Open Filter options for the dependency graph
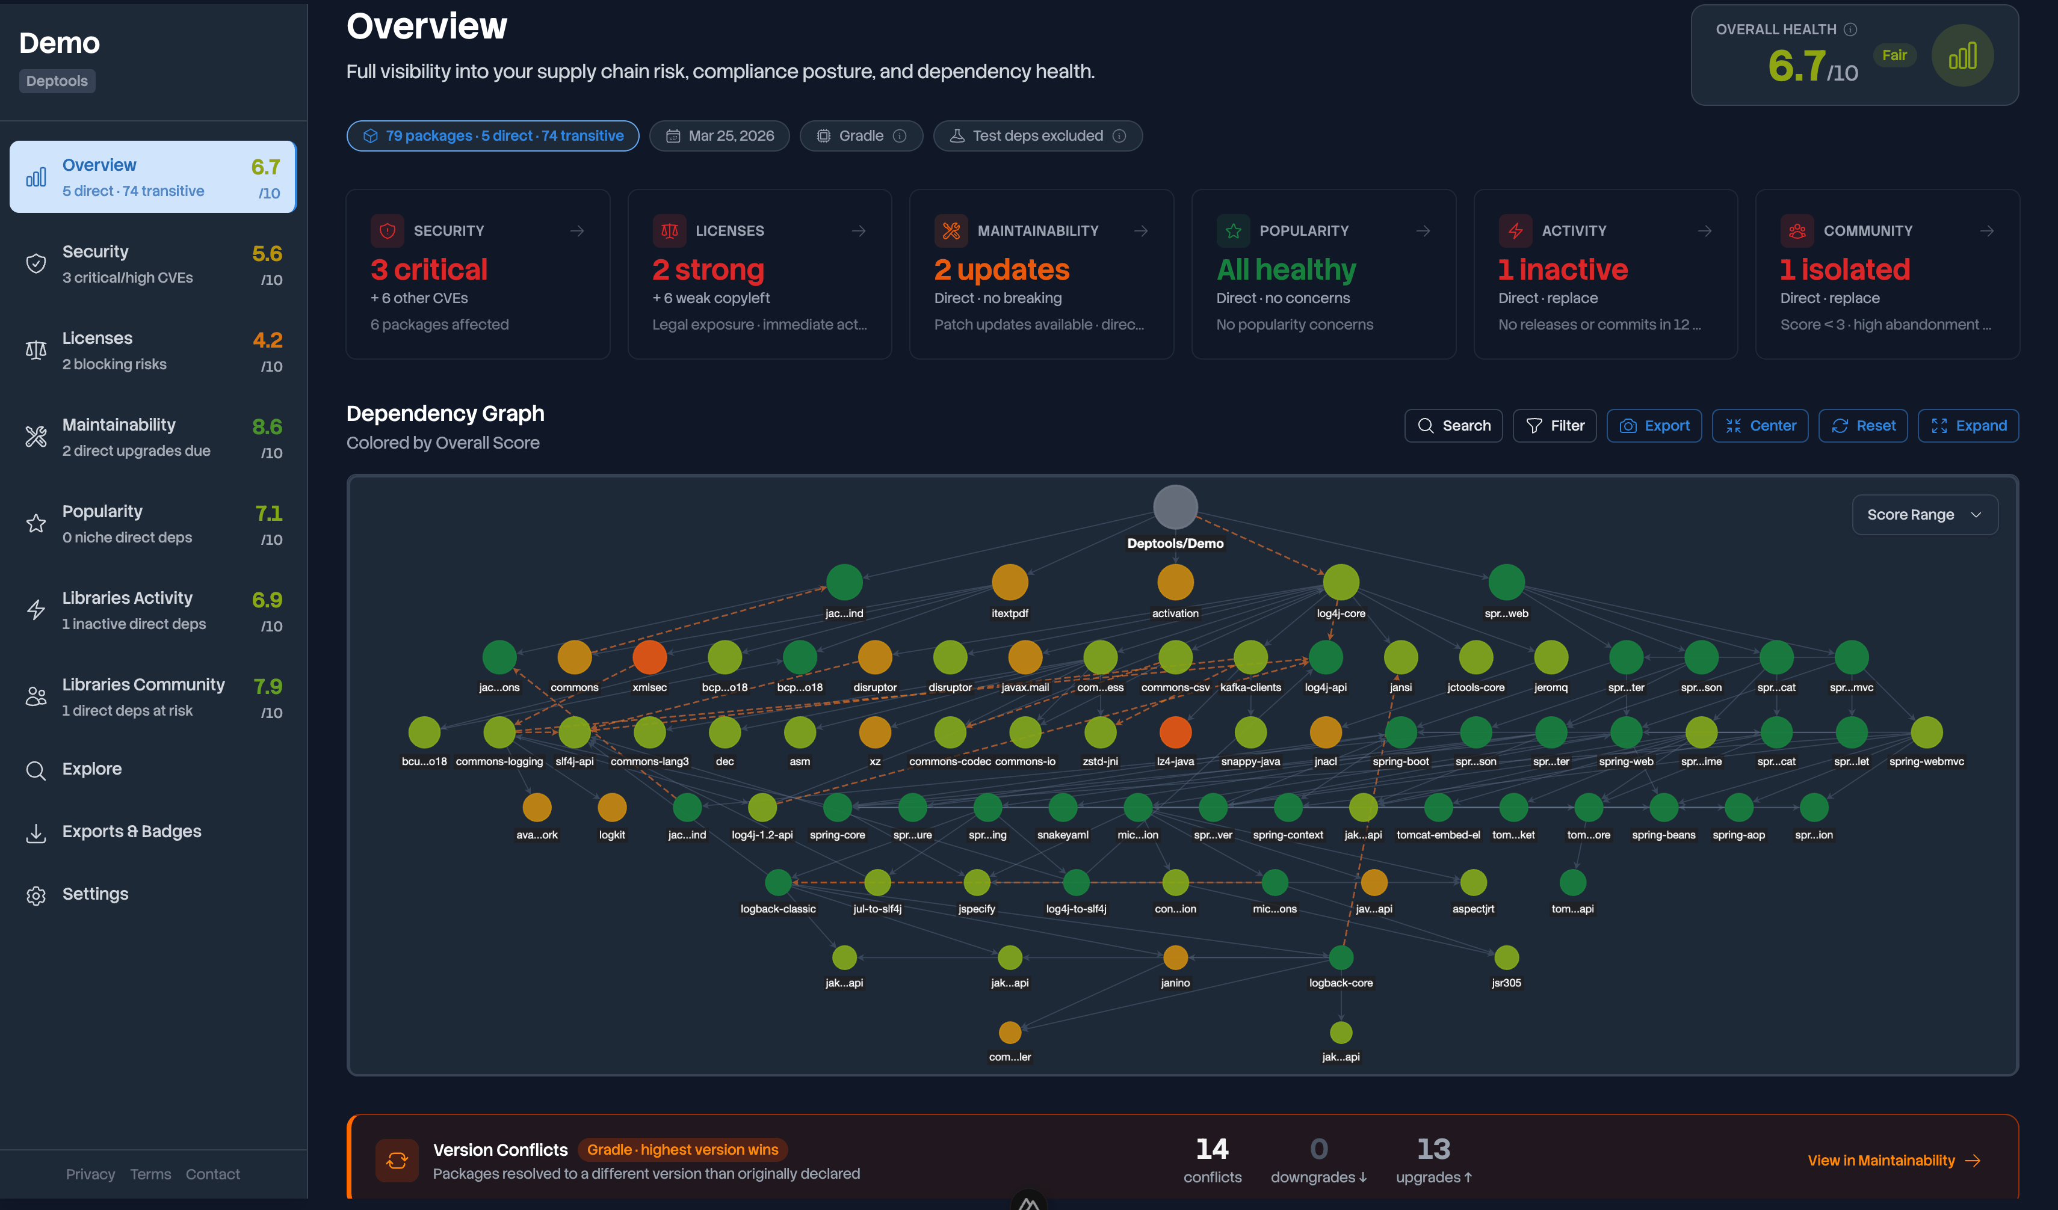 click(1554, 425)
